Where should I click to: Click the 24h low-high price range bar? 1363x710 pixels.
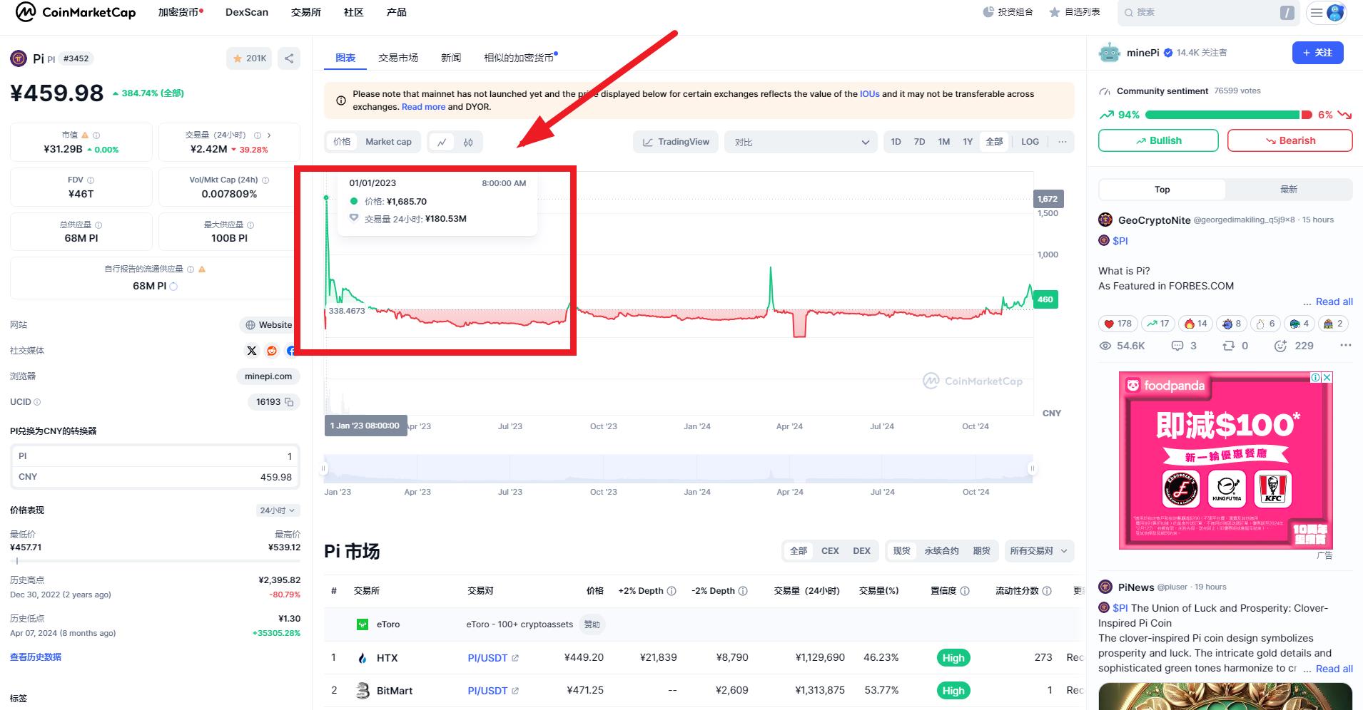[x=155, y=561]
